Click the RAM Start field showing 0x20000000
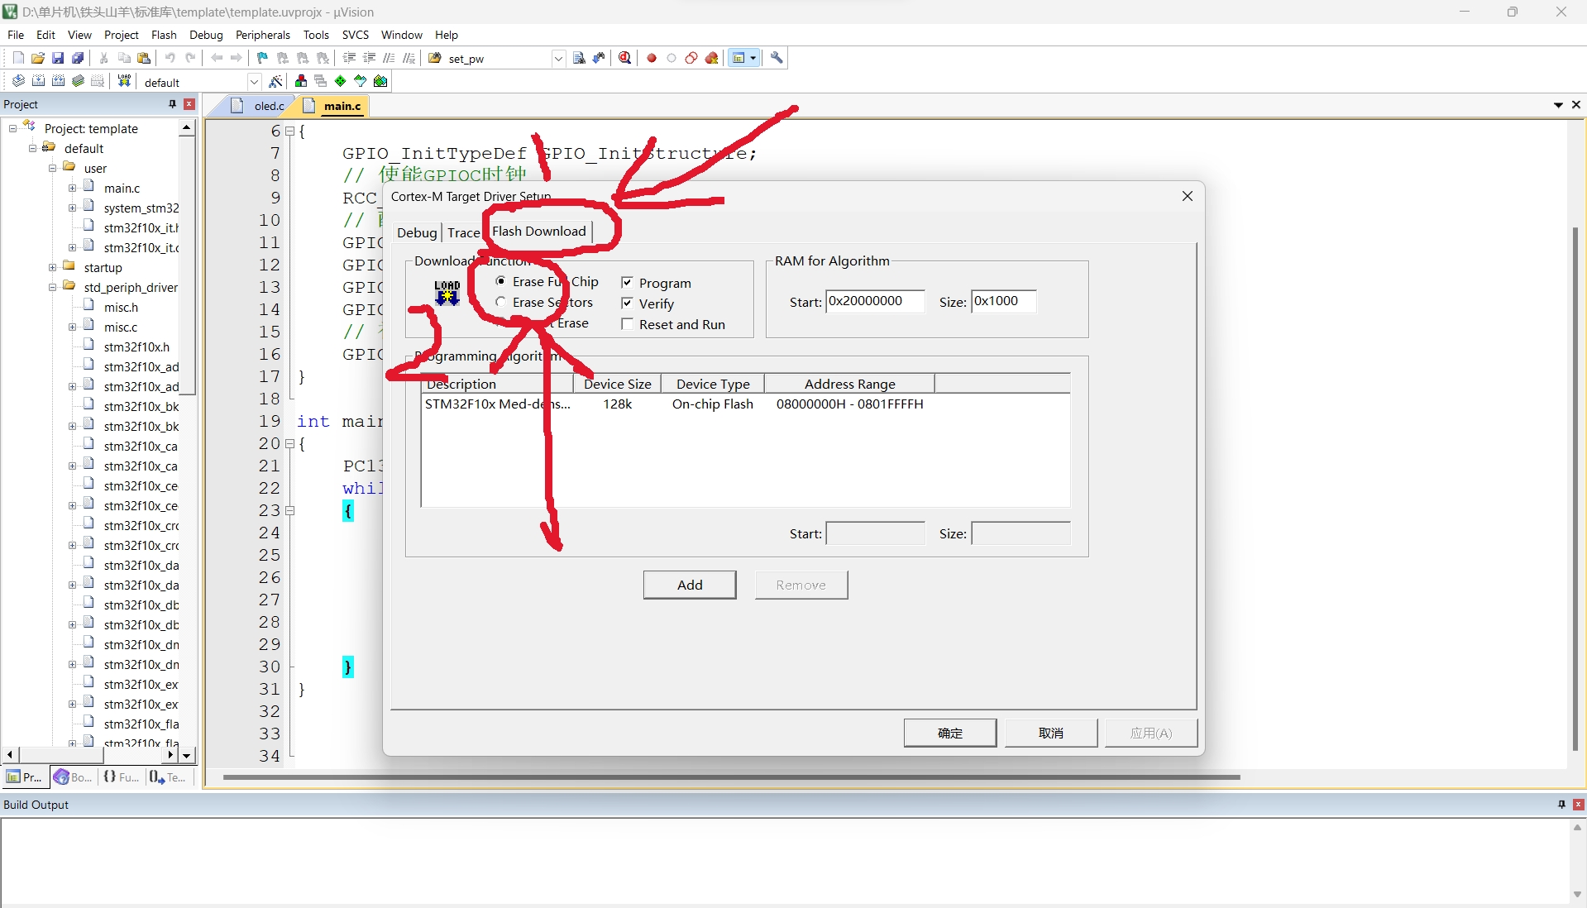 click(874, 301)
